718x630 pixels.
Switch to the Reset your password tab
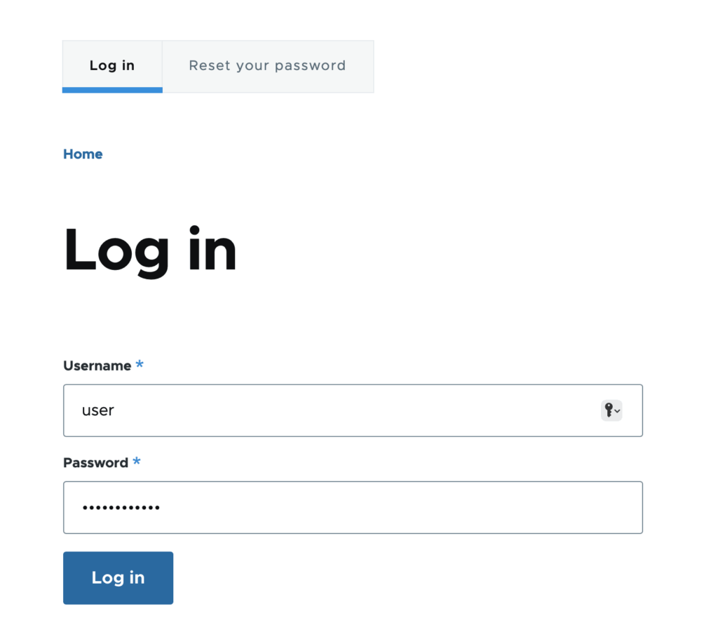click(x=268, y=67)
